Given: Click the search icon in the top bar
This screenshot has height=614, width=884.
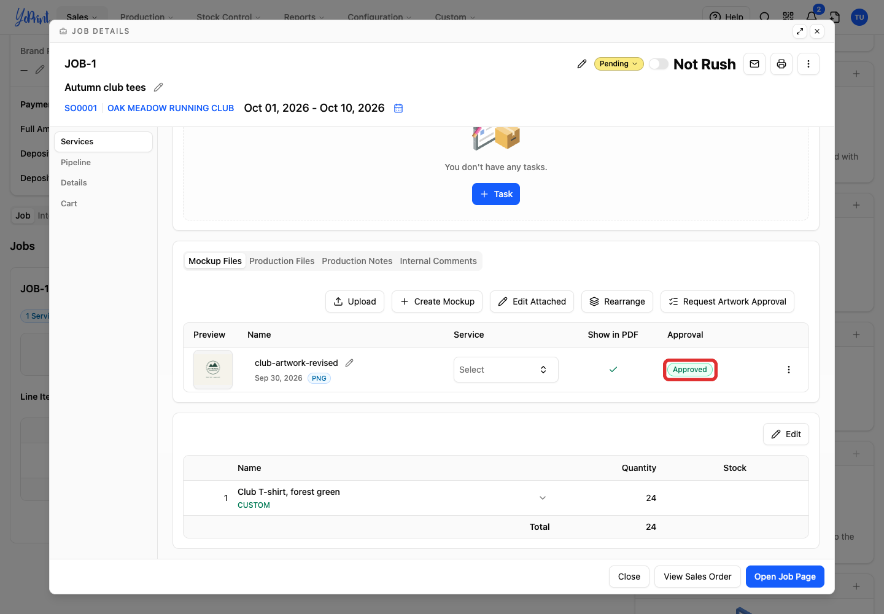Looking at the screenshot, I should click(764, 17).
